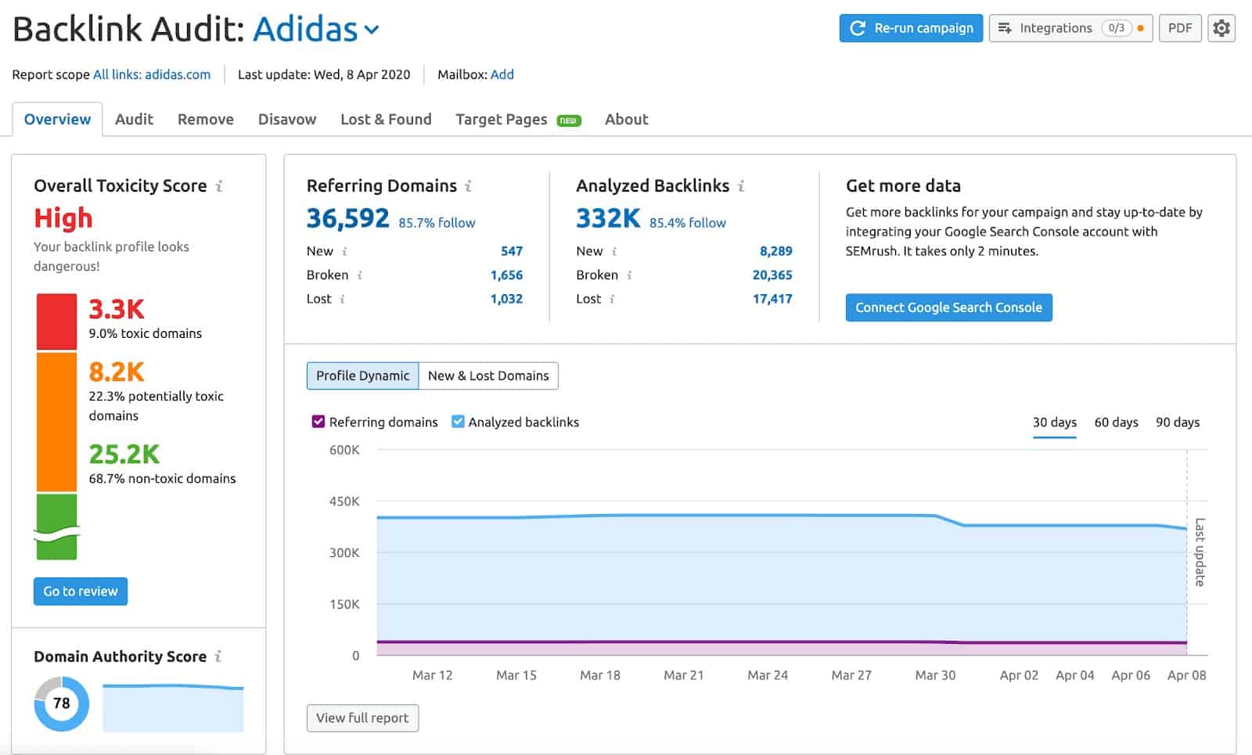Switch to the Overview tab
The height and width of the screenshot is (755, 1252).
point(57,119)
